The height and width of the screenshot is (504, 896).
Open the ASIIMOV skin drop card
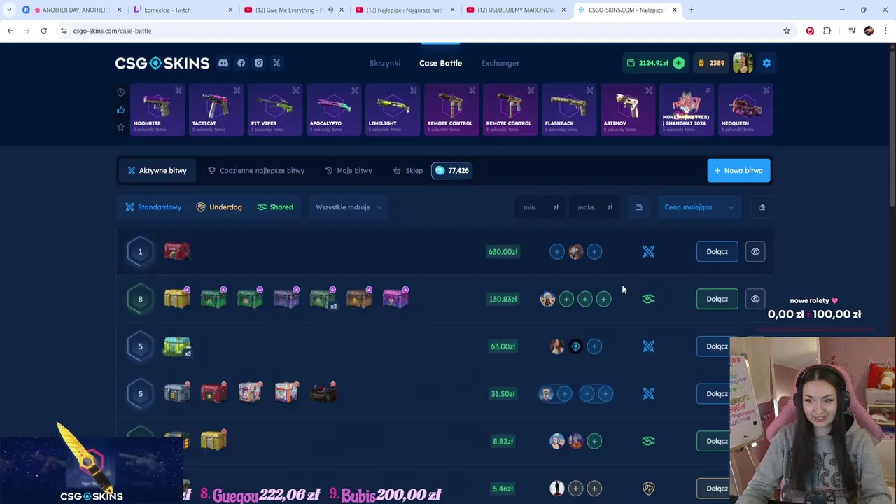click(628, 110)
